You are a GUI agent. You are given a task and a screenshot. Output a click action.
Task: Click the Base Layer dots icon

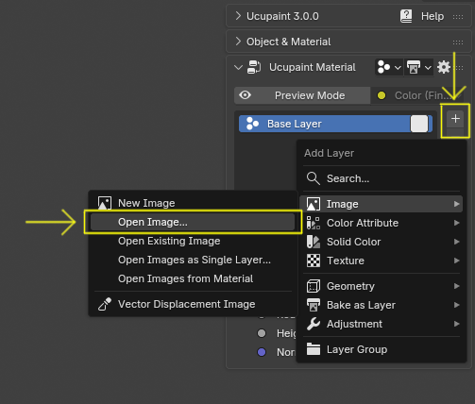[x=252, y=124]
